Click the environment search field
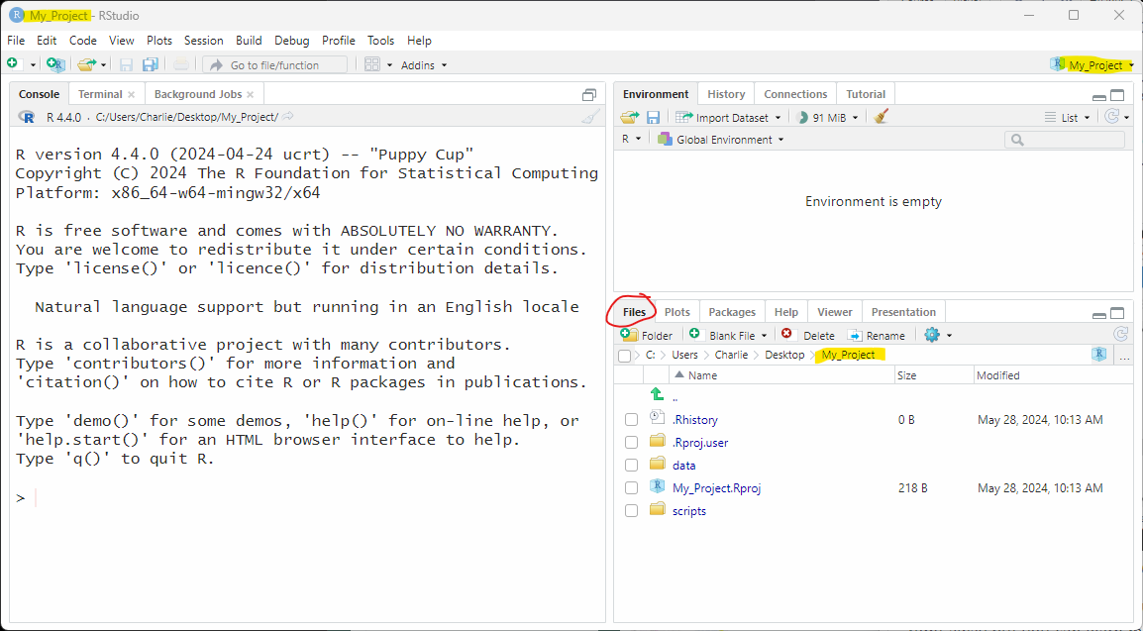Image resolution: width=1143 pixels, height=631 pixels. tap(1068, 140)
